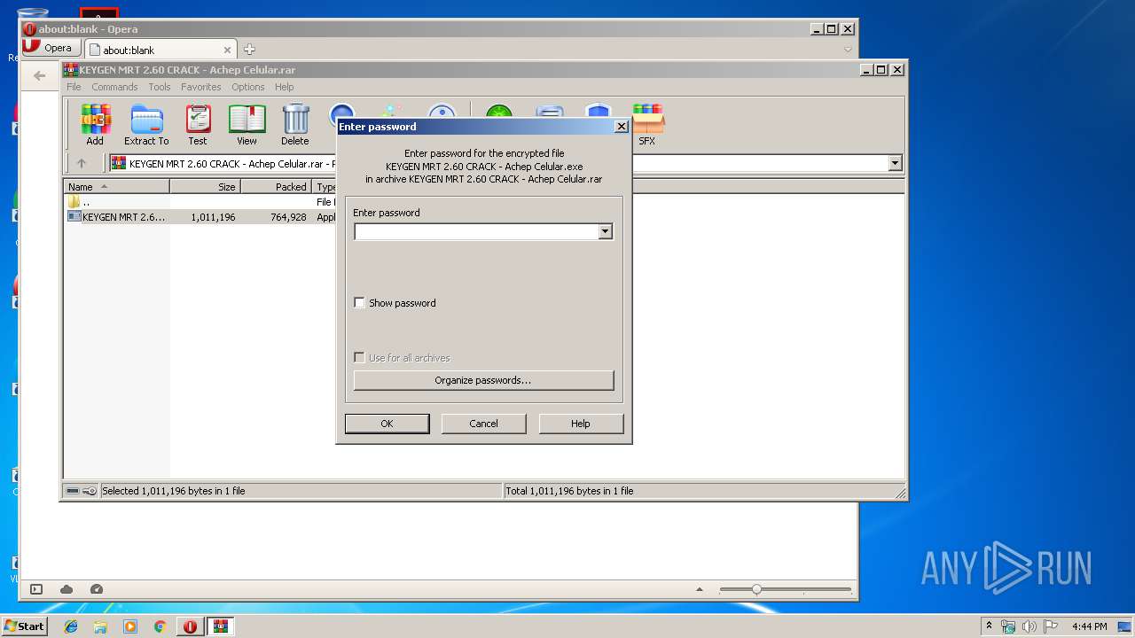
Task: Click the network tray icon
Action: click(x=1008, y=626)
